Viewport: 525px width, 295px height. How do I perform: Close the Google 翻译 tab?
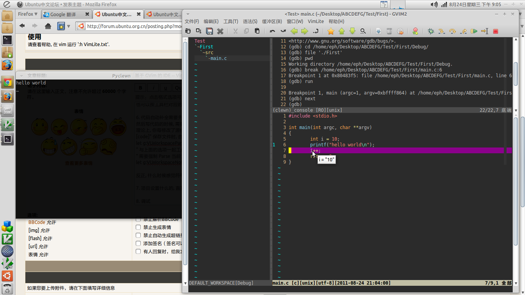click(x=87, y=14)
